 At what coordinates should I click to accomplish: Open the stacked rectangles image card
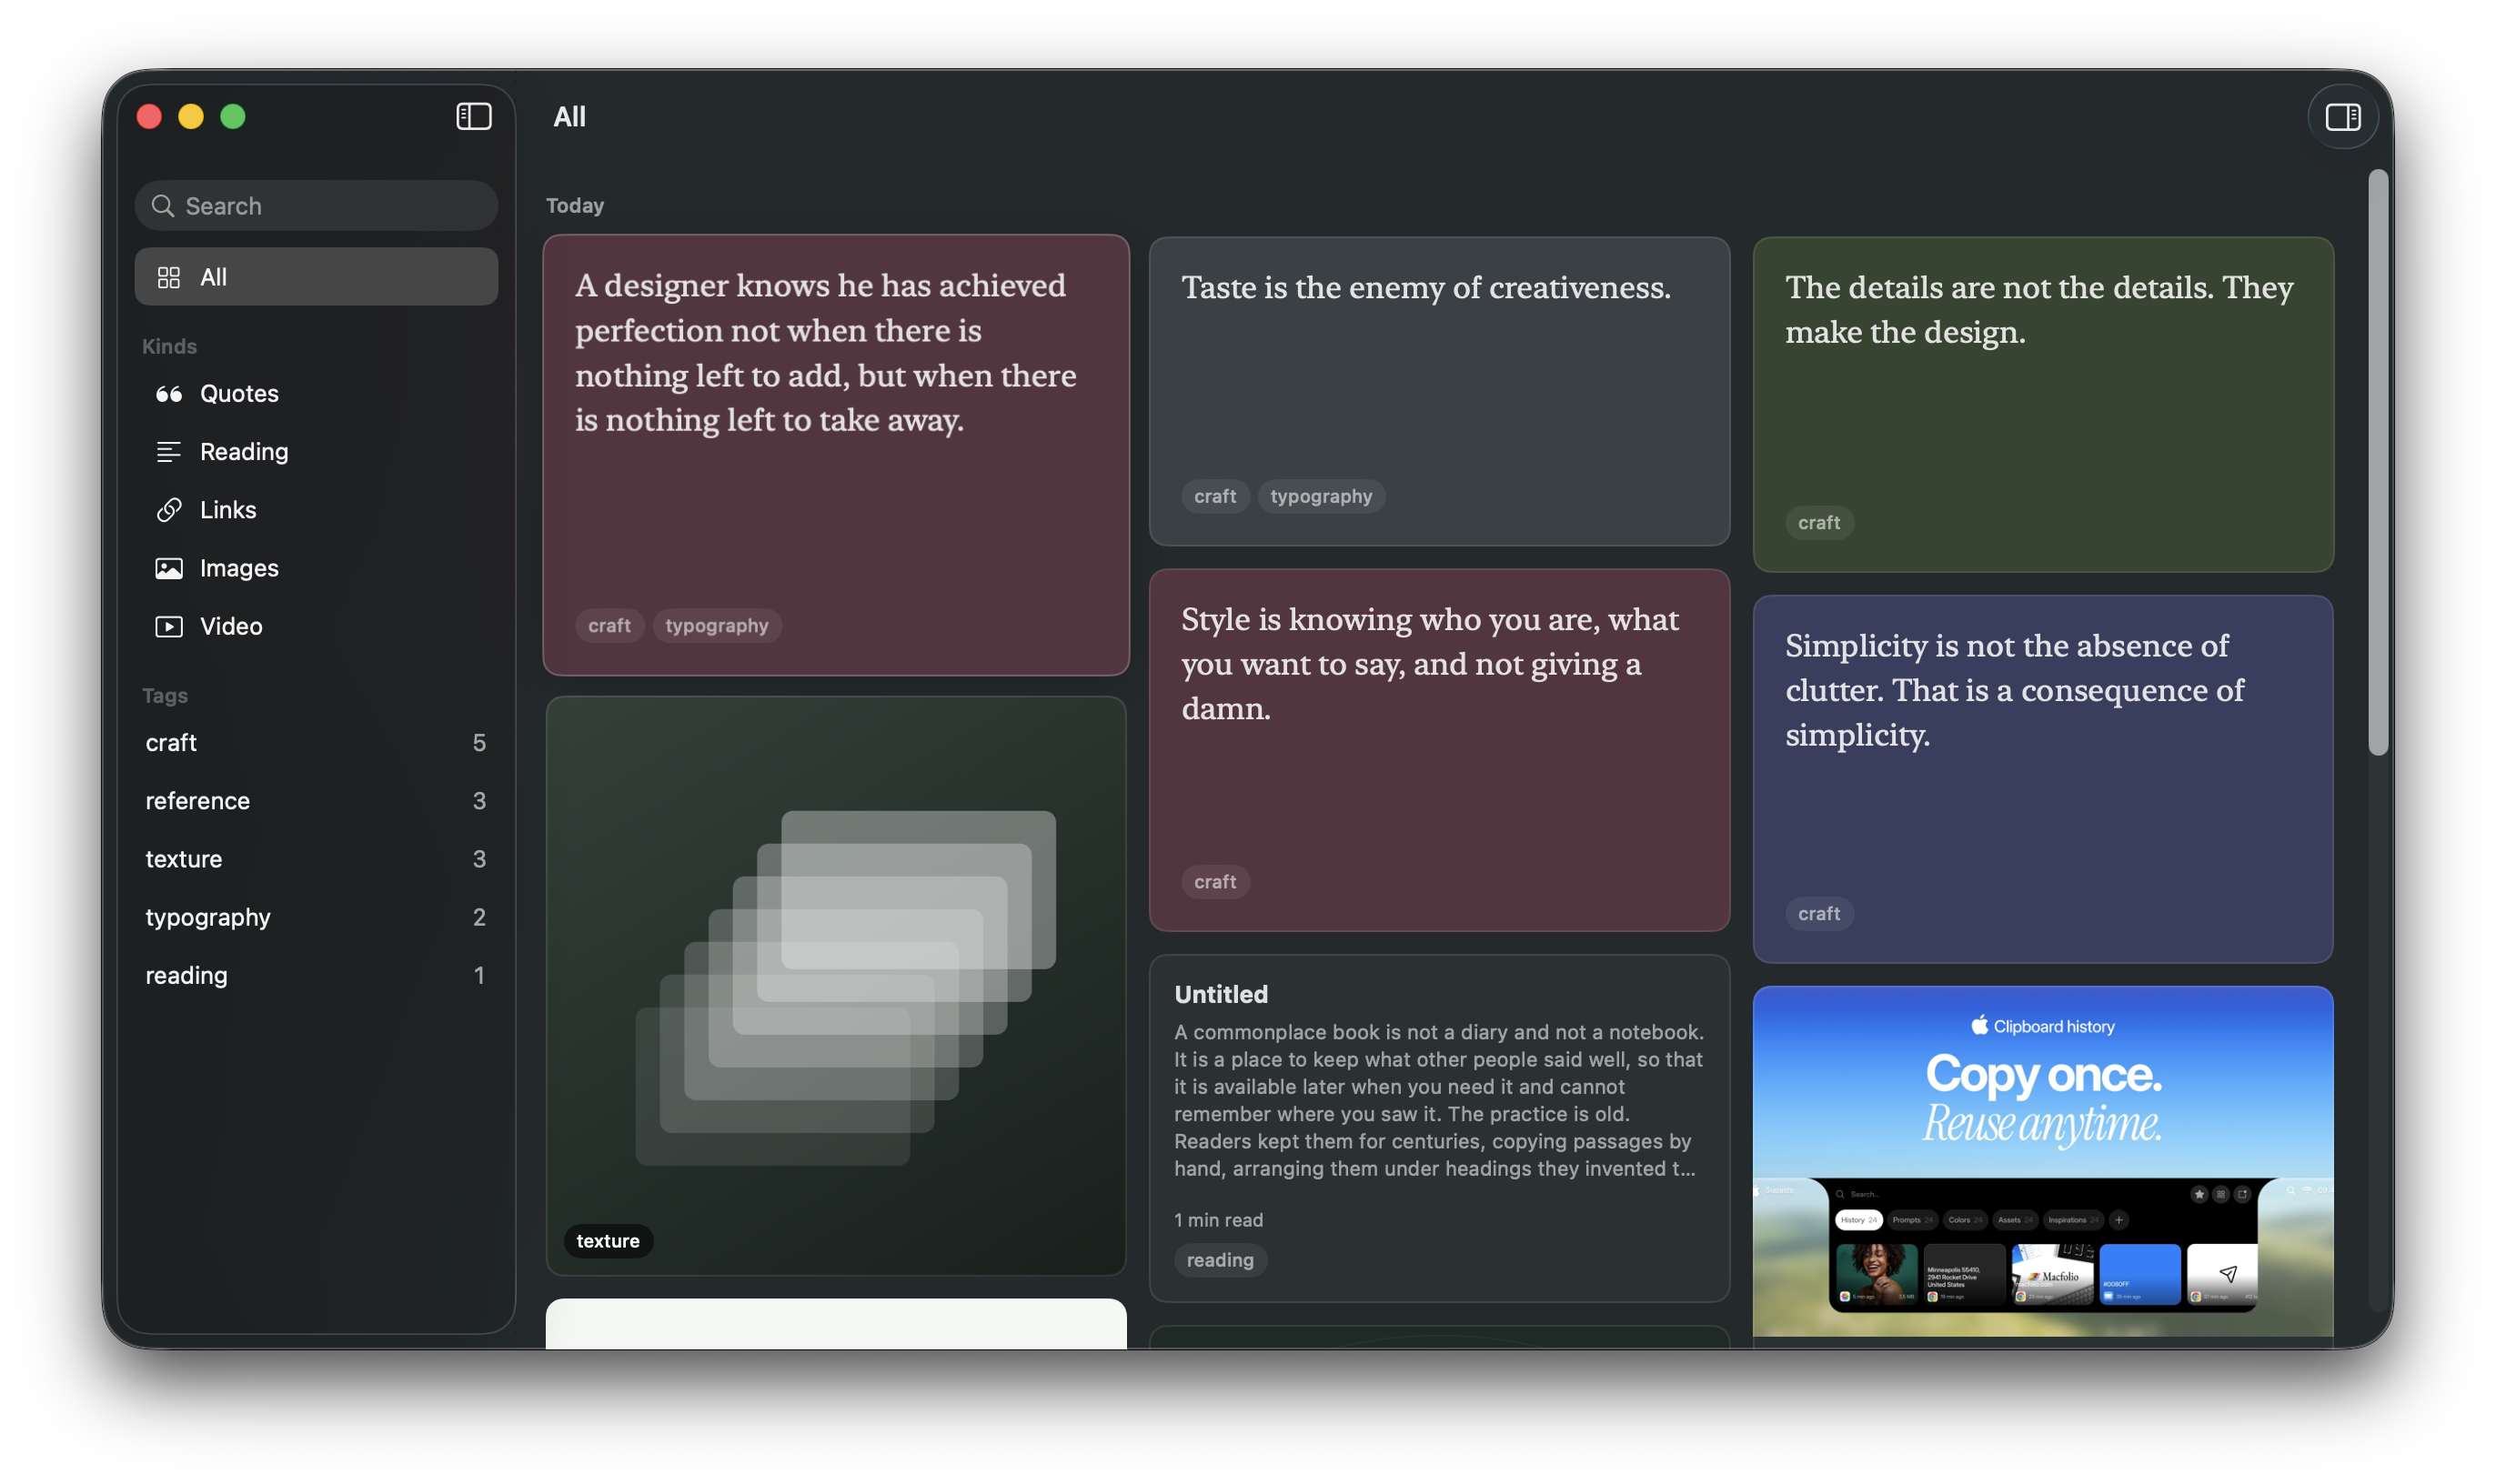(835, 986)
